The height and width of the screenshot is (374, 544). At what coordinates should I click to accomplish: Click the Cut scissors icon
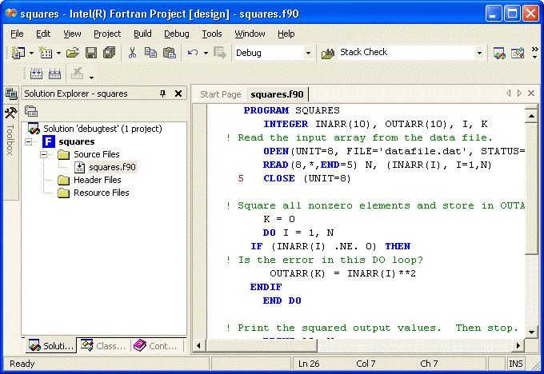pyautogui.click(x=133, y=53)
